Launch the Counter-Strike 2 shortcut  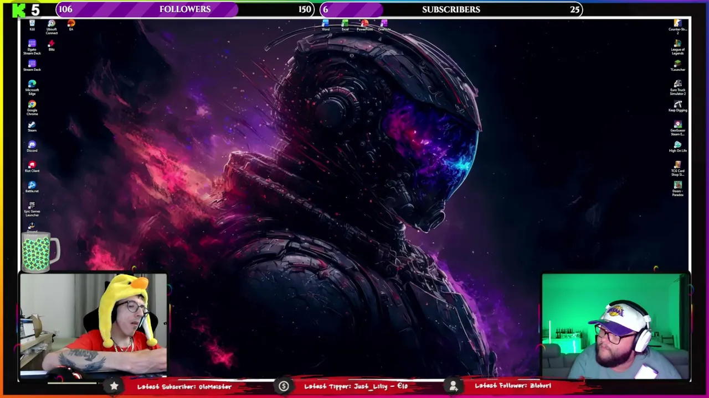pos(677,27)
